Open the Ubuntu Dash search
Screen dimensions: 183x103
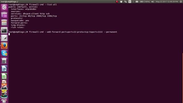click(4, 7)
